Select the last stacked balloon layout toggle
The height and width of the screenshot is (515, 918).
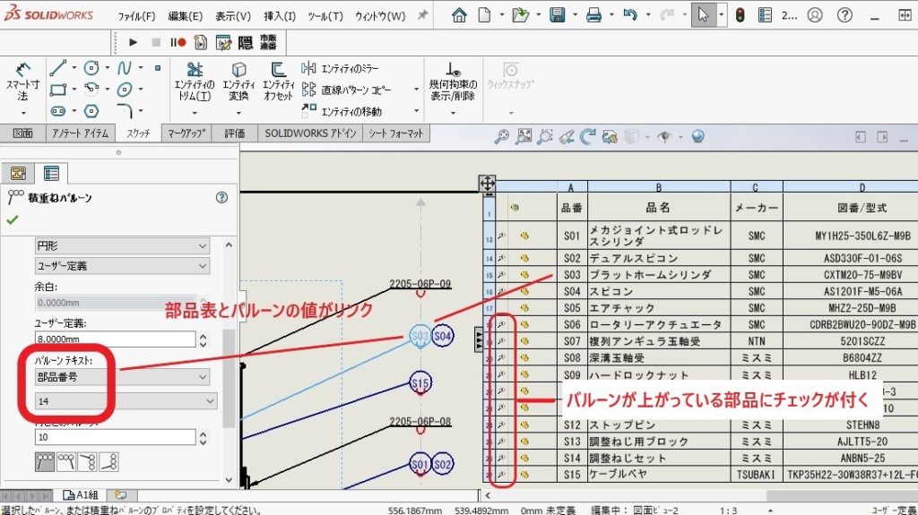(109, 461)
